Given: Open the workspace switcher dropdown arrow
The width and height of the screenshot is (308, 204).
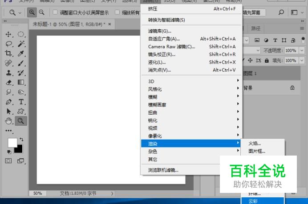Looking at the screenshot, I should [x=302, y=12].
